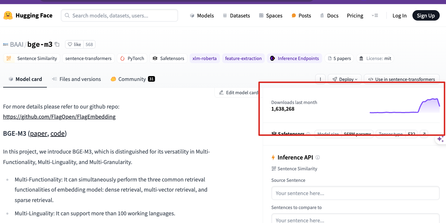Open the FlagEmbedding GitHub link
The height and width of the screenshot is (223, 446).
pyautogui.click(x=59, y=117)
